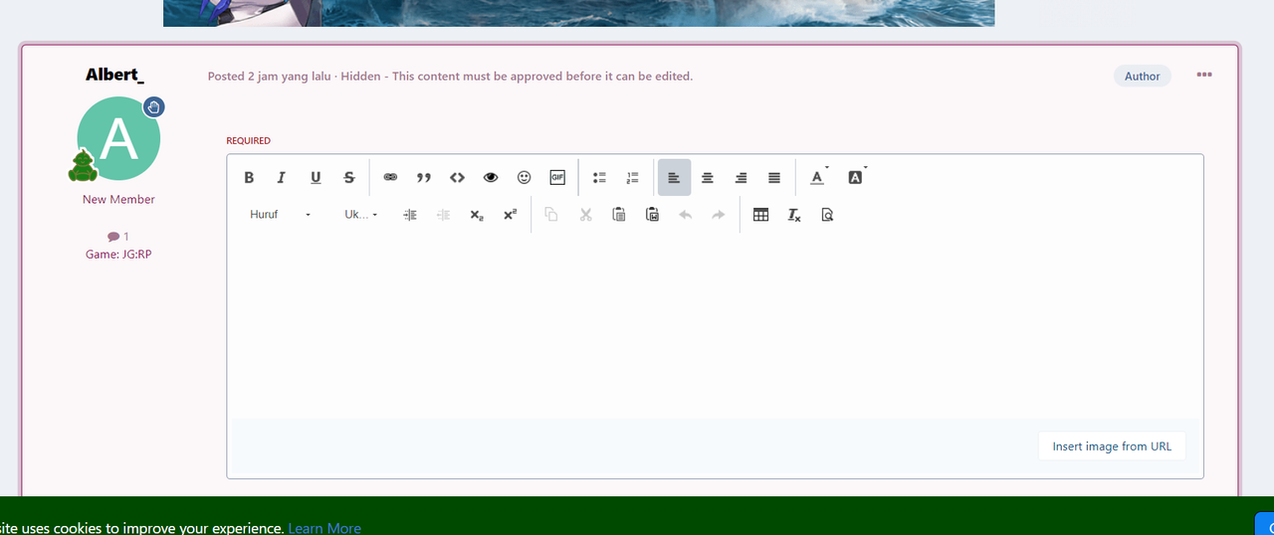Open the emoji picker
Viewport: 1274px width, 535px height.
click(x=524, y=178)
